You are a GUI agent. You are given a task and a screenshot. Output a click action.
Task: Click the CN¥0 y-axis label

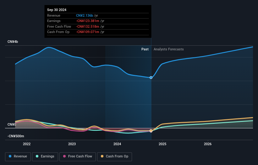(12, 124)
